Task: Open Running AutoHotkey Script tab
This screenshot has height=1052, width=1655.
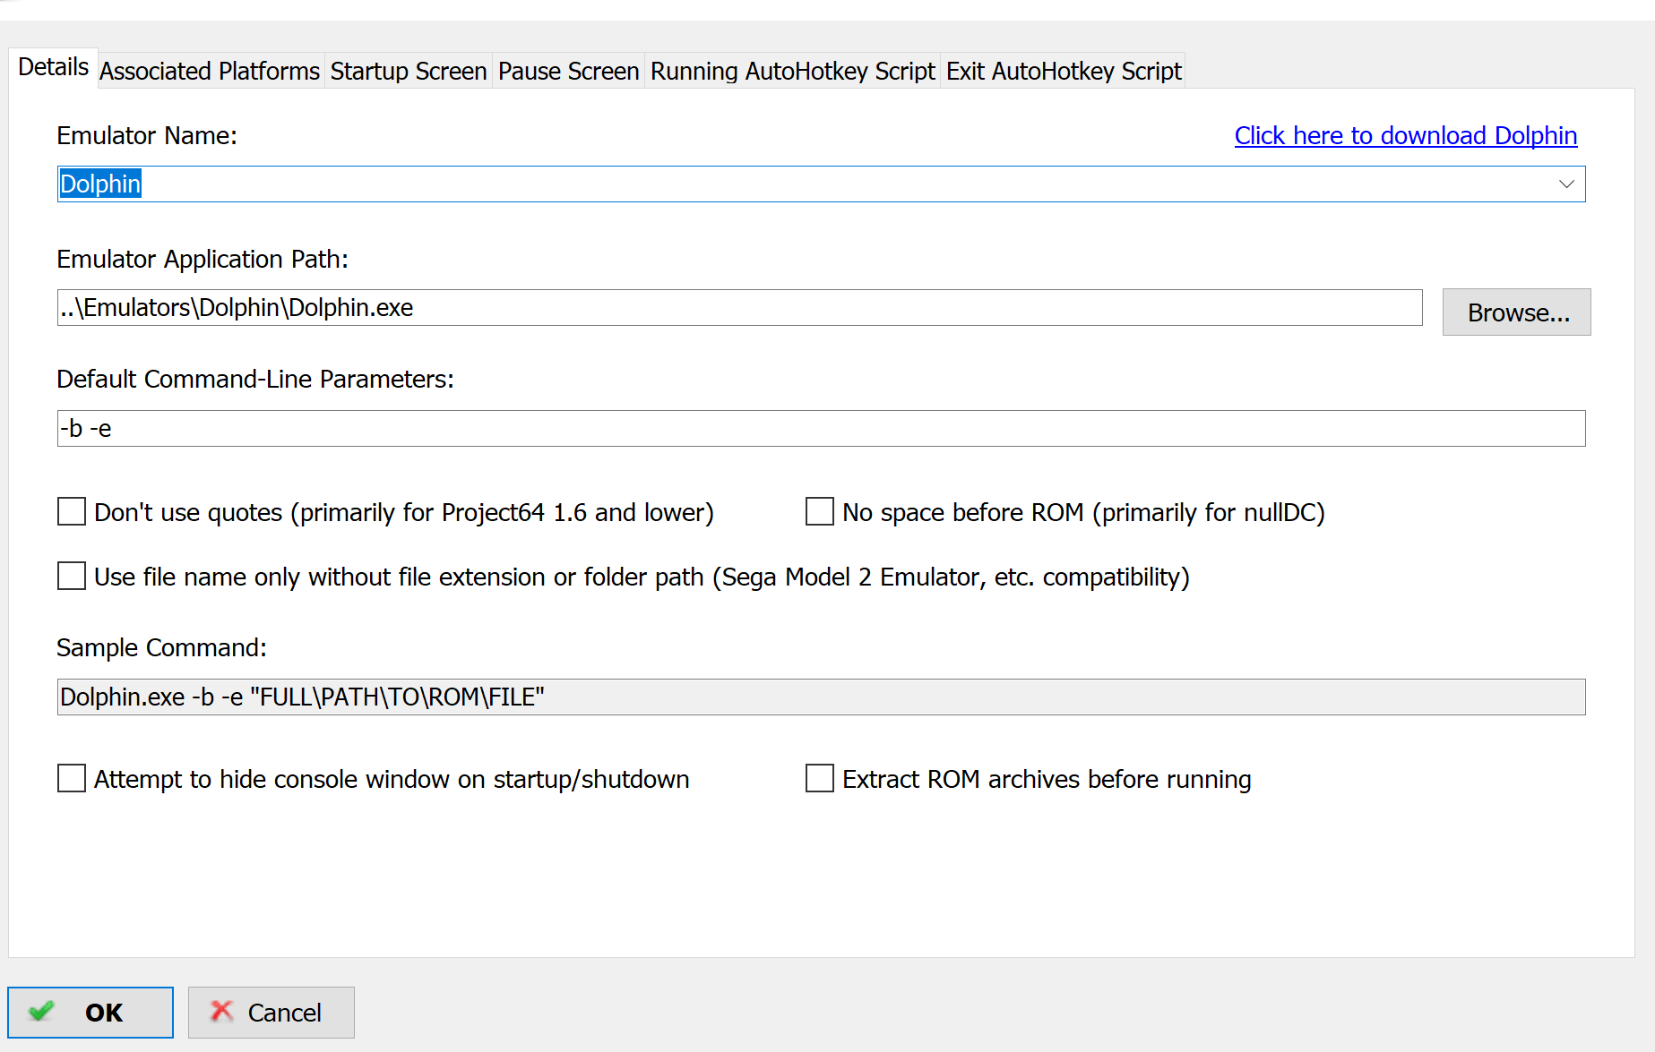Action: 792,71
